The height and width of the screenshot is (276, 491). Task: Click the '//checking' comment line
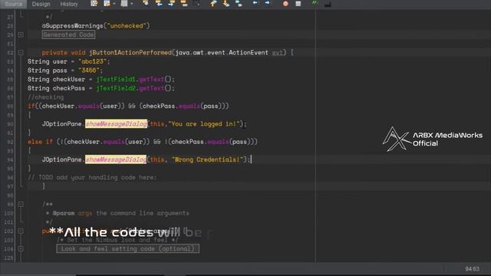point(46,97)
